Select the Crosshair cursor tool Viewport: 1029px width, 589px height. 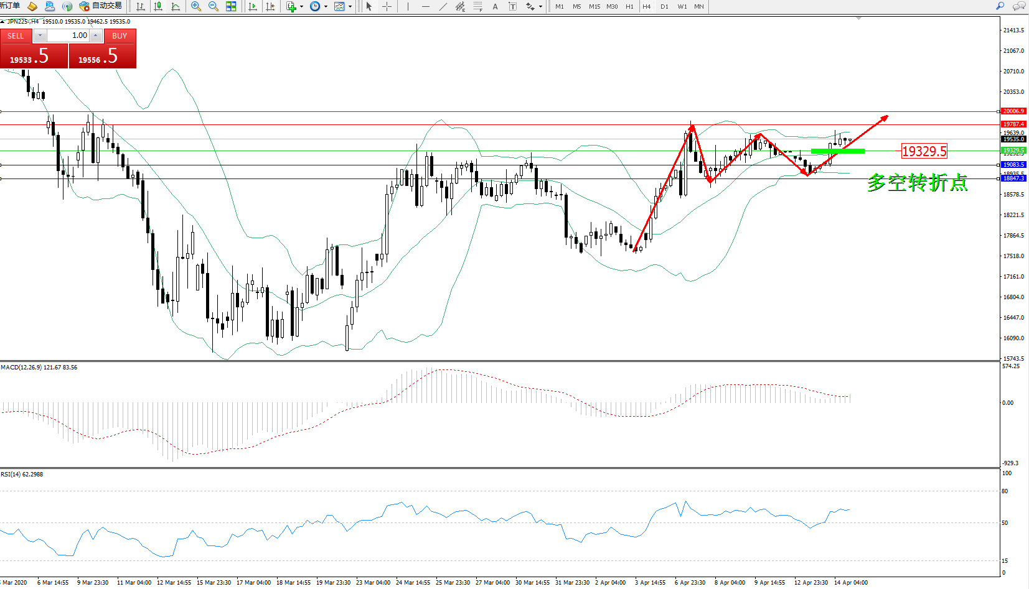click(387, 6)
